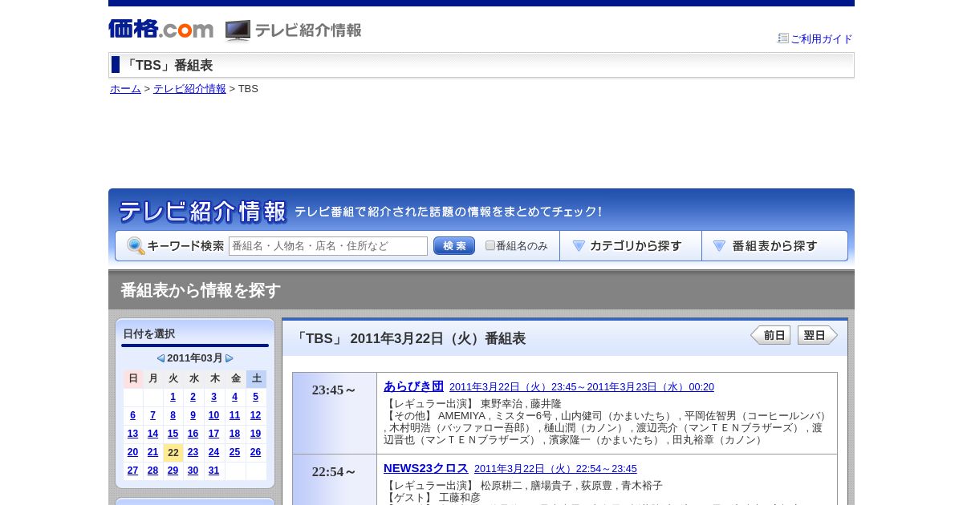Select calendar date 13
Screen dimensions: 963x505
[x=132, y=434]
